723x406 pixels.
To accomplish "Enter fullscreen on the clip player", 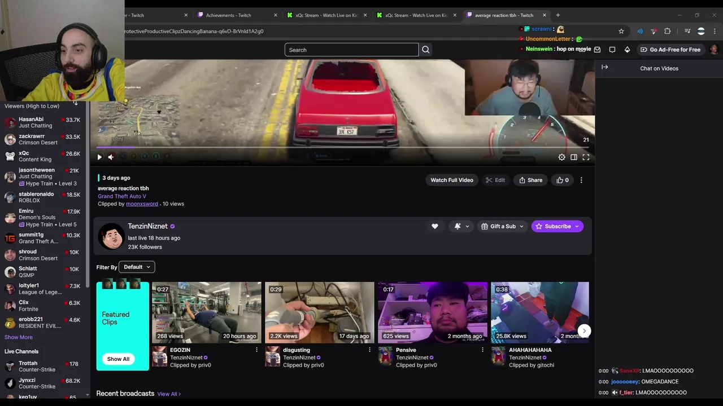I will (586, 157).
